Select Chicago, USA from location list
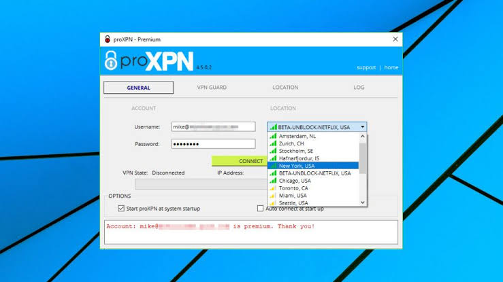503x282 pixels. click(313, 181)
